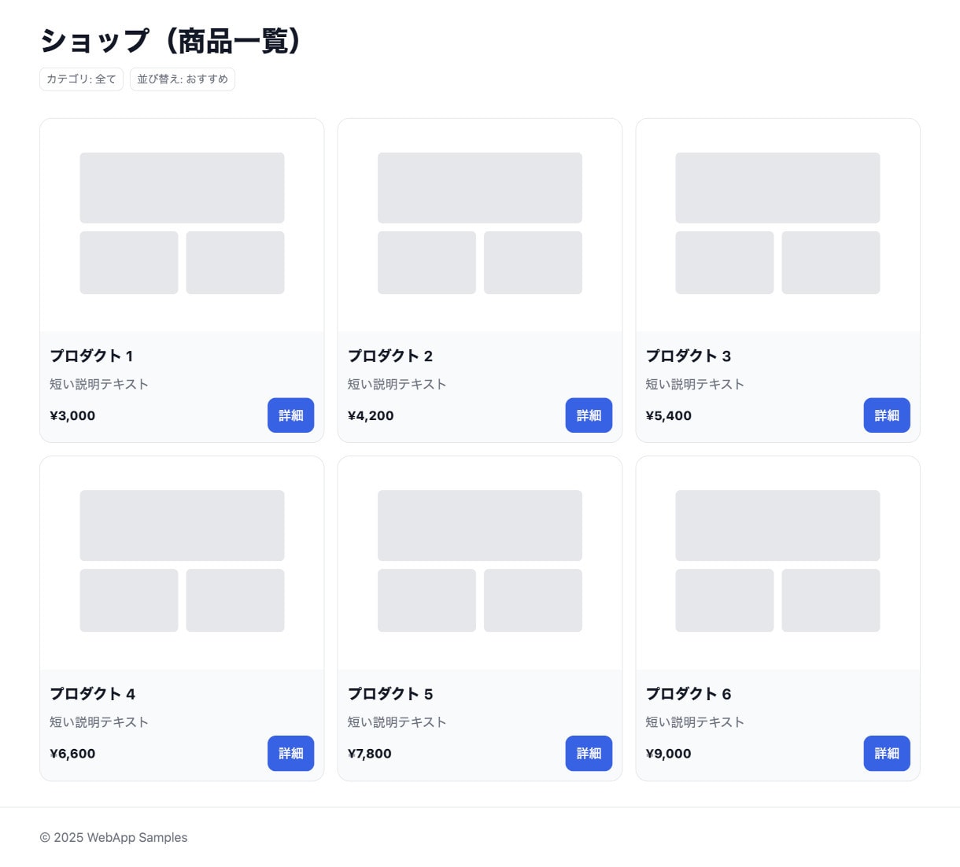Click the ショップ(商品一覧) page heading
Image resolution: width=960 pixels, height=867 pixels.
(x=170, y=41)
